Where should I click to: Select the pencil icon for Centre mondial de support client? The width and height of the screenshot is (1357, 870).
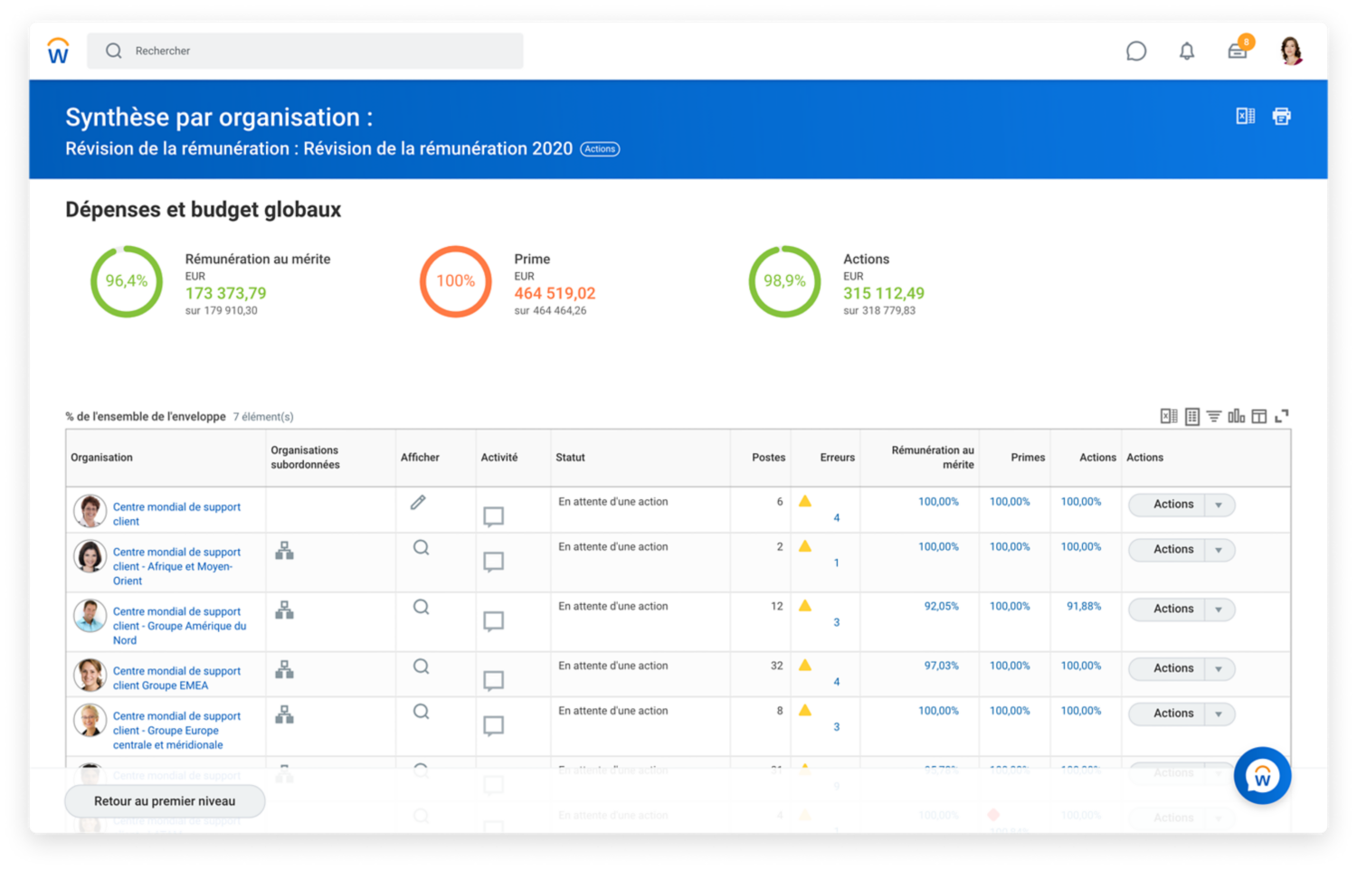(x=418, y=501)
